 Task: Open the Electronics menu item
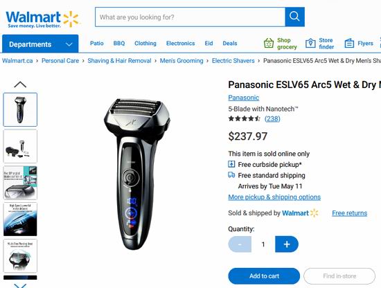pos(180,43)
